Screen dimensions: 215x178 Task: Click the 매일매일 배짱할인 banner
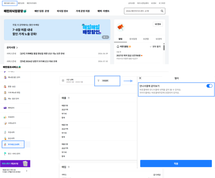coord(57,30)
